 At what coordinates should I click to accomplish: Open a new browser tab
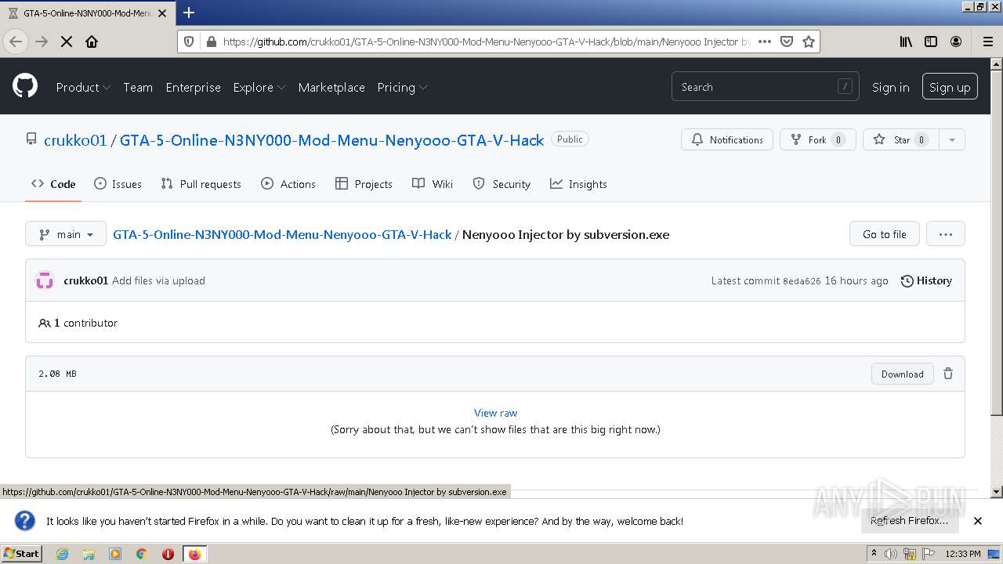click(189, 13)
